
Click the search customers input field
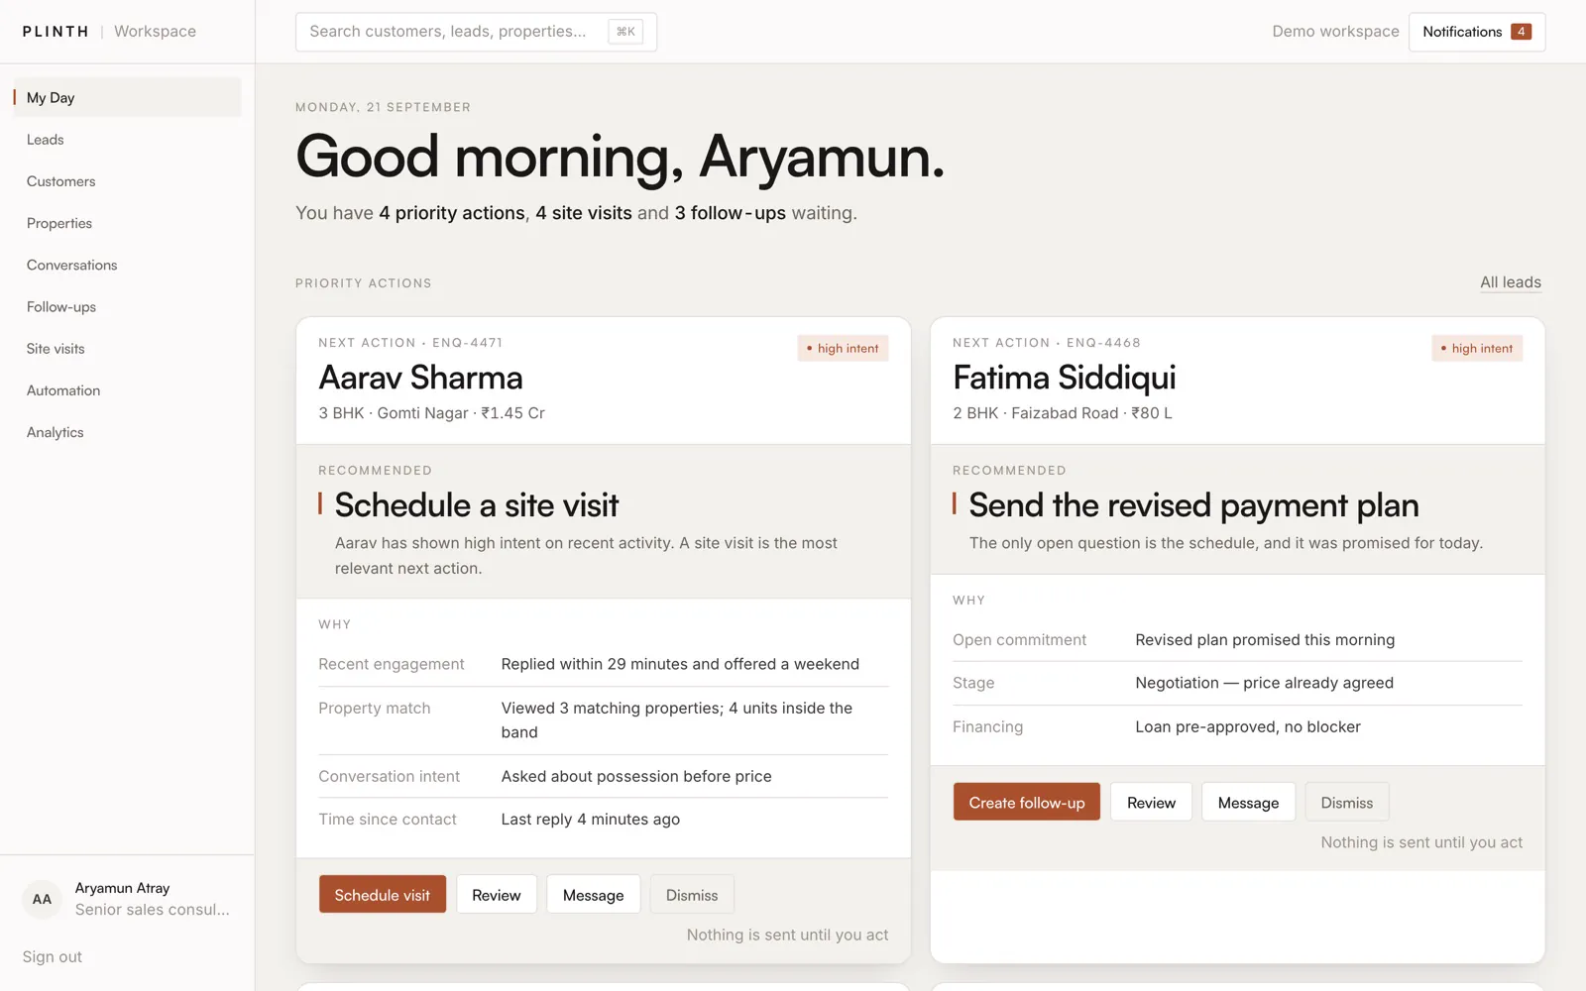click(x=476, y=32)
